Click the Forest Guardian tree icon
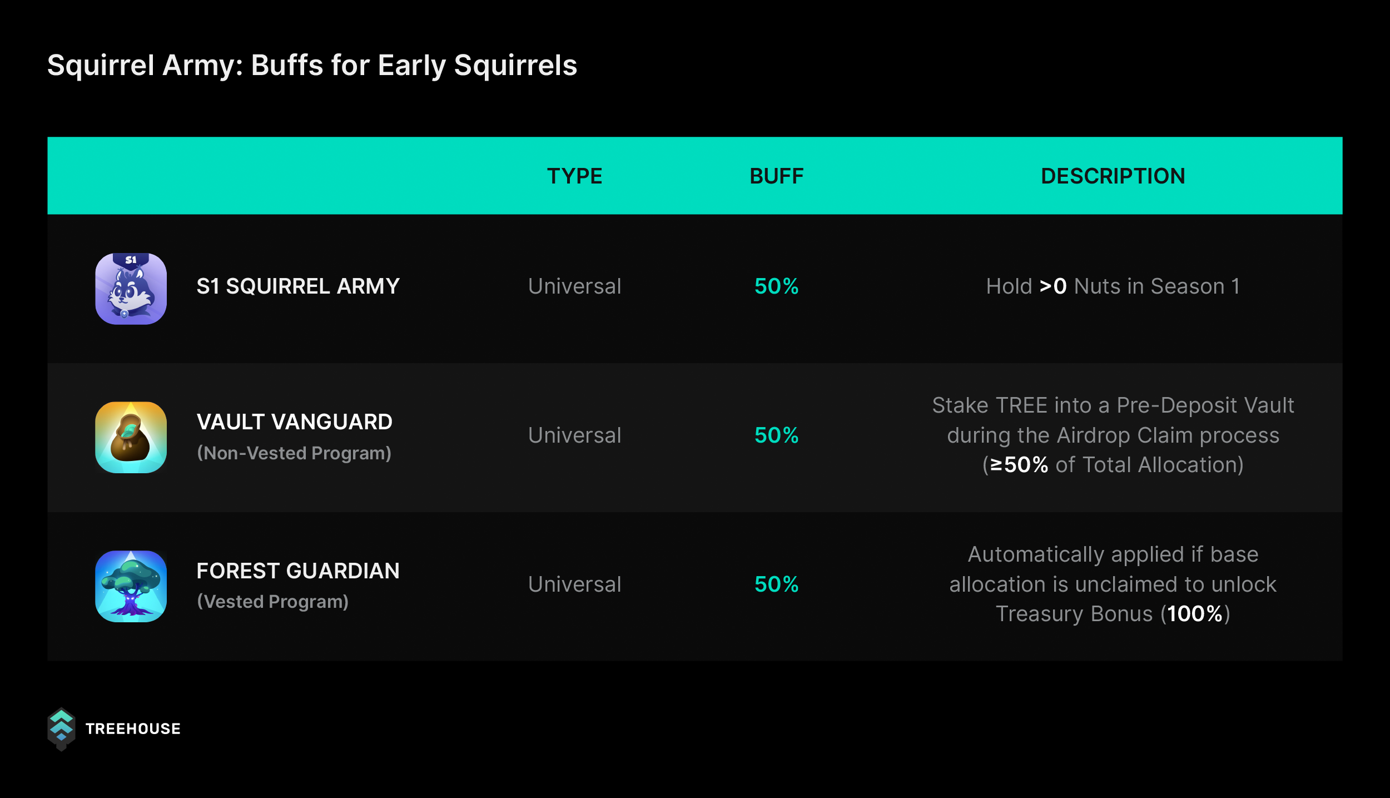Screen dimensions: 1390x798 pyautogui.click(x=131, y=586)
